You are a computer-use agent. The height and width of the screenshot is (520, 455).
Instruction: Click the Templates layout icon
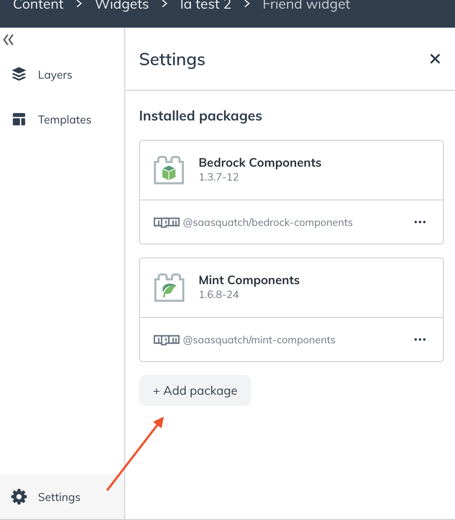[19, 119]
